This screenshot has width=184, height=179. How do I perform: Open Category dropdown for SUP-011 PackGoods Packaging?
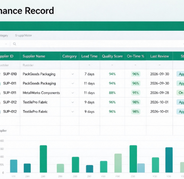click(x=73, y=84)
